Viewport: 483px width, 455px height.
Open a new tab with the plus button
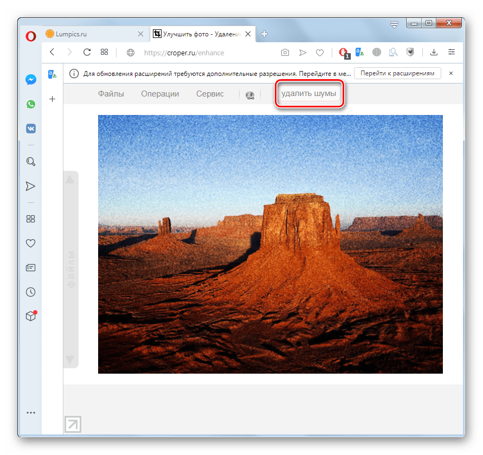pos(265,34)
